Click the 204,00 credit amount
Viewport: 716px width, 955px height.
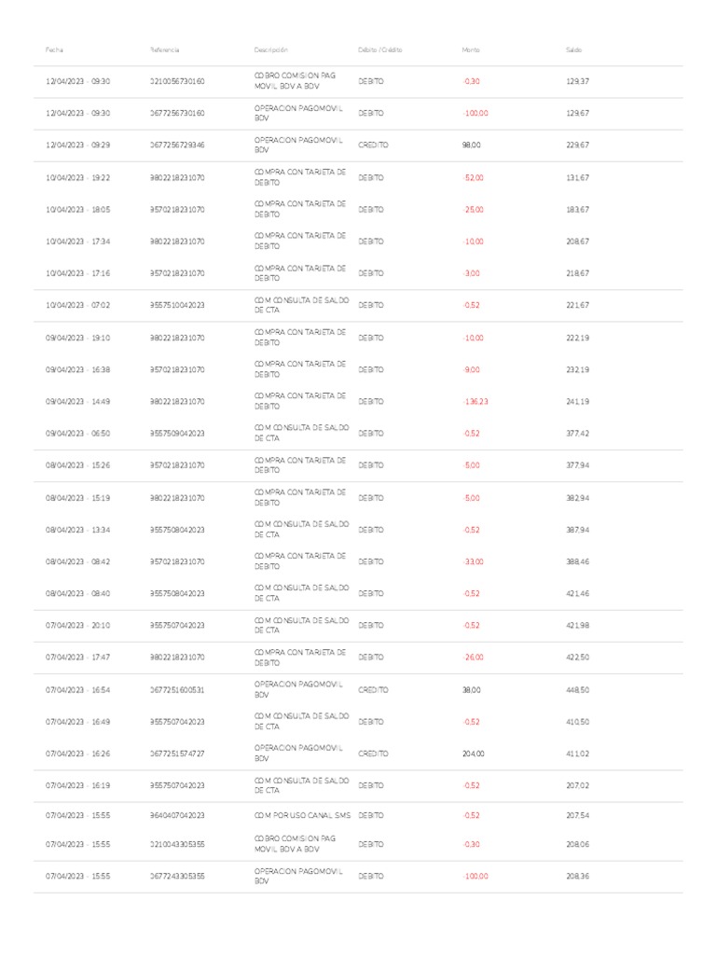tap(474, 754)
